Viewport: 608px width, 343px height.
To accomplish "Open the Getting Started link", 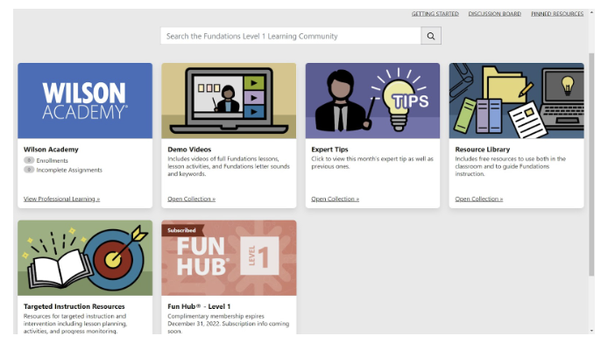I will pos(435,13).
